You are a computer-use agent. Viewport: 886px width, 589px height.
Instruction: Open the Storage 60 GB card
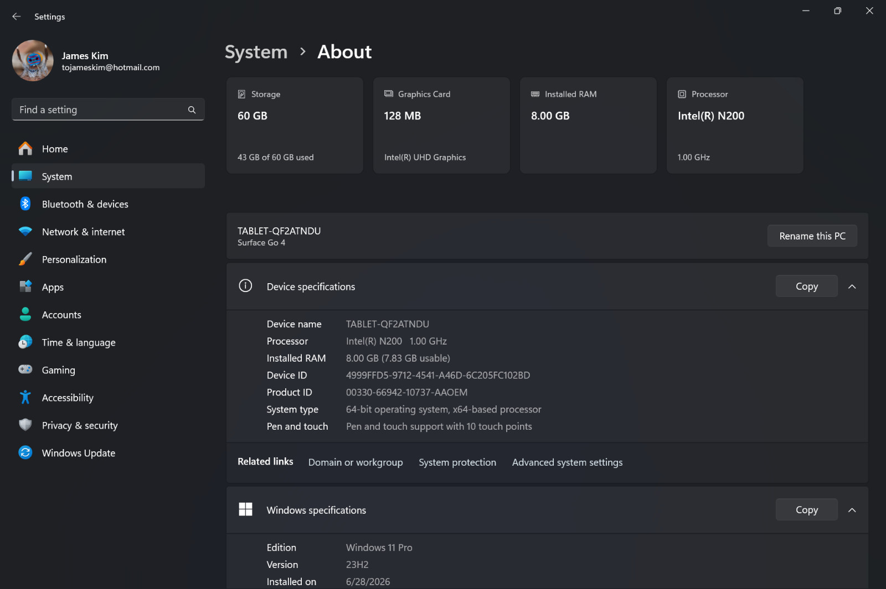pyautogui.click(x=295, y=126)
